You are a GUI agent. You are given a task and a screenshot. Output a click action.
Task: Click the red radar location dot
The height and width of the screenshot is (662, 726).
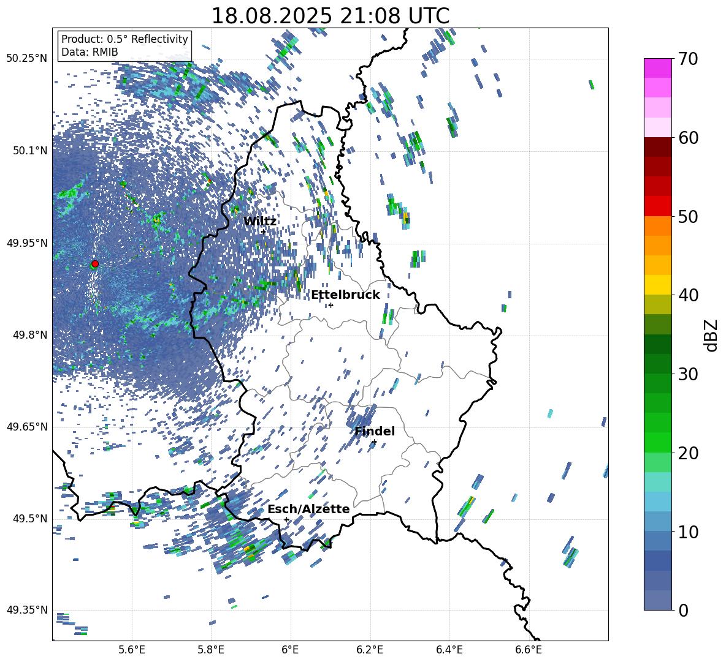[95, 263]
